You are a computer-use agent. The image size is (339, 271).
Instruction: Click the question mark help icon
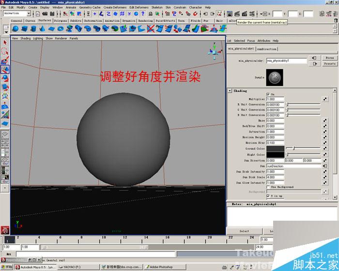tap(143, 14)
